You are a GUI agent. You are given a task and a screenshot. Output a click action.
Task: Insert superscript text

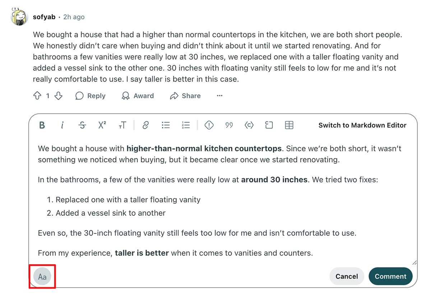click(102, 125)
